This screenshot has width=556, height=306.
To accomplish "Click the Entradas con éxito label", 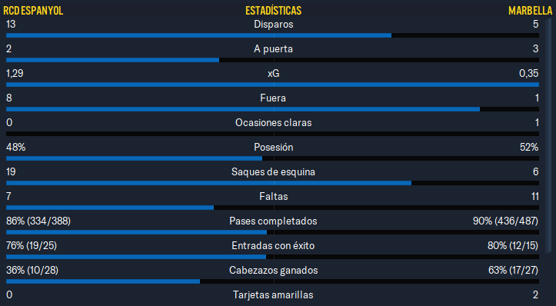I will (273, 245).
